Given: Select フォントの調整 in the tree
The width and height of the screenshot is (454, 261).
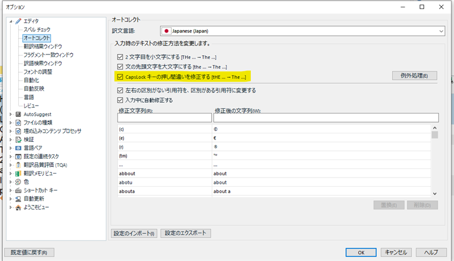Looking at the screenshot, I should click(x=37, y=71).
